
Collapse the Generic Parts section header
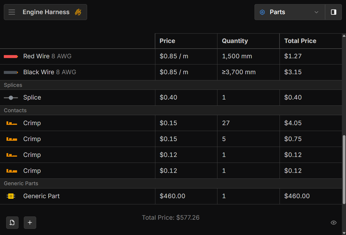[x=21, y=183]
